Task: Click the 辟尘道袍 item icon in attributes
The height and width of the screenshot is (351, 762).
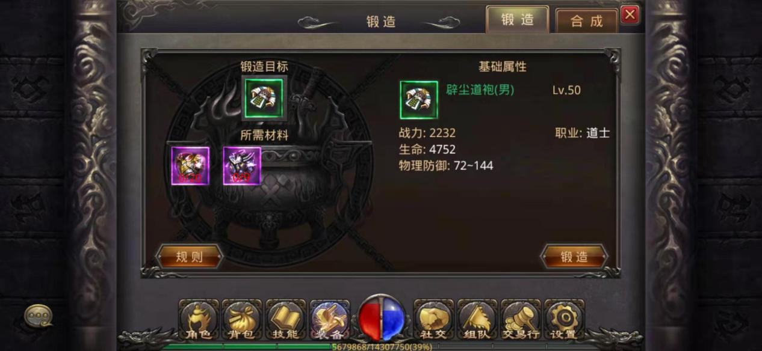Action: 419,100
